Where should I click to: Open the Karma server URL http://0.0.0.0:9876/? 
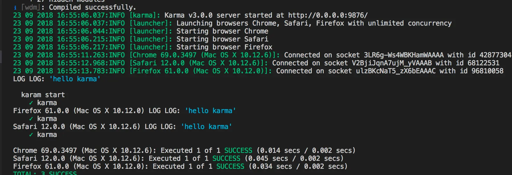click(328, 15)
